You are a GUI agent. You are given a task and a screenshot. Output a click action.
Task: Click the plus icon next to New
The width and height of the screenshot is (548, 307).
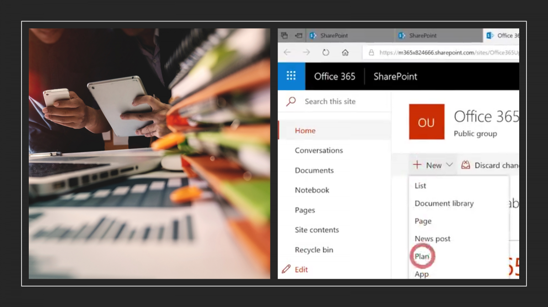[417, 165]
